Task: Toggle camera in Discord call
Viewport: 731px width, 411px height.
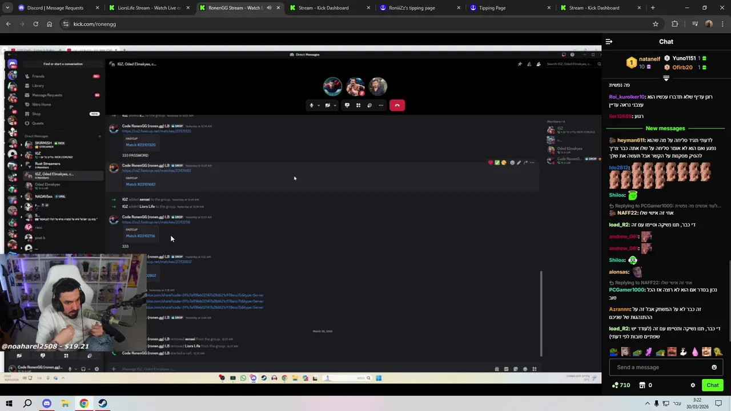Action: pos(328,105)
